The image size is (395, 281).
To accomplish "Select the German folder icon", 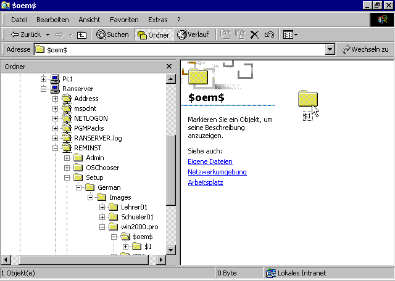I will click(90, 187).
